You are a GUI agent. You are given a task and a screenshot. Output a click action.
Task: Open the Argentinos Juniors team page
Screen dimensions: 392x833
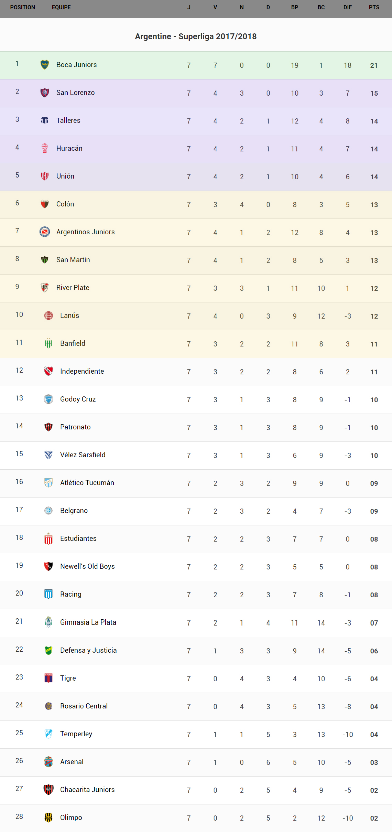click(85, 232)
